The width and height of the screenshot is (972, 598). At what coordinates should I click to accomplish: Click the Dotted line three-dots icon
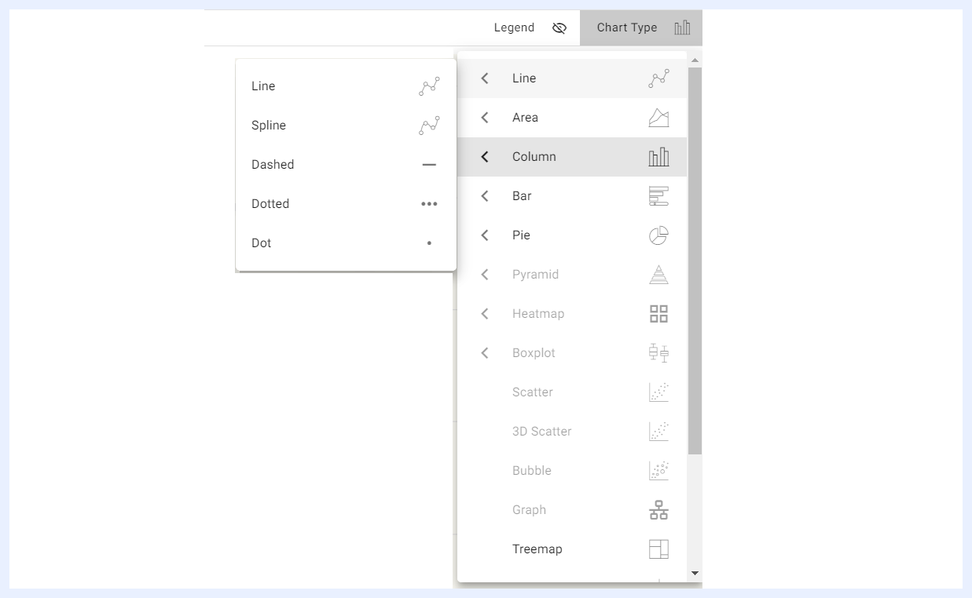click(x=429, y=204)
